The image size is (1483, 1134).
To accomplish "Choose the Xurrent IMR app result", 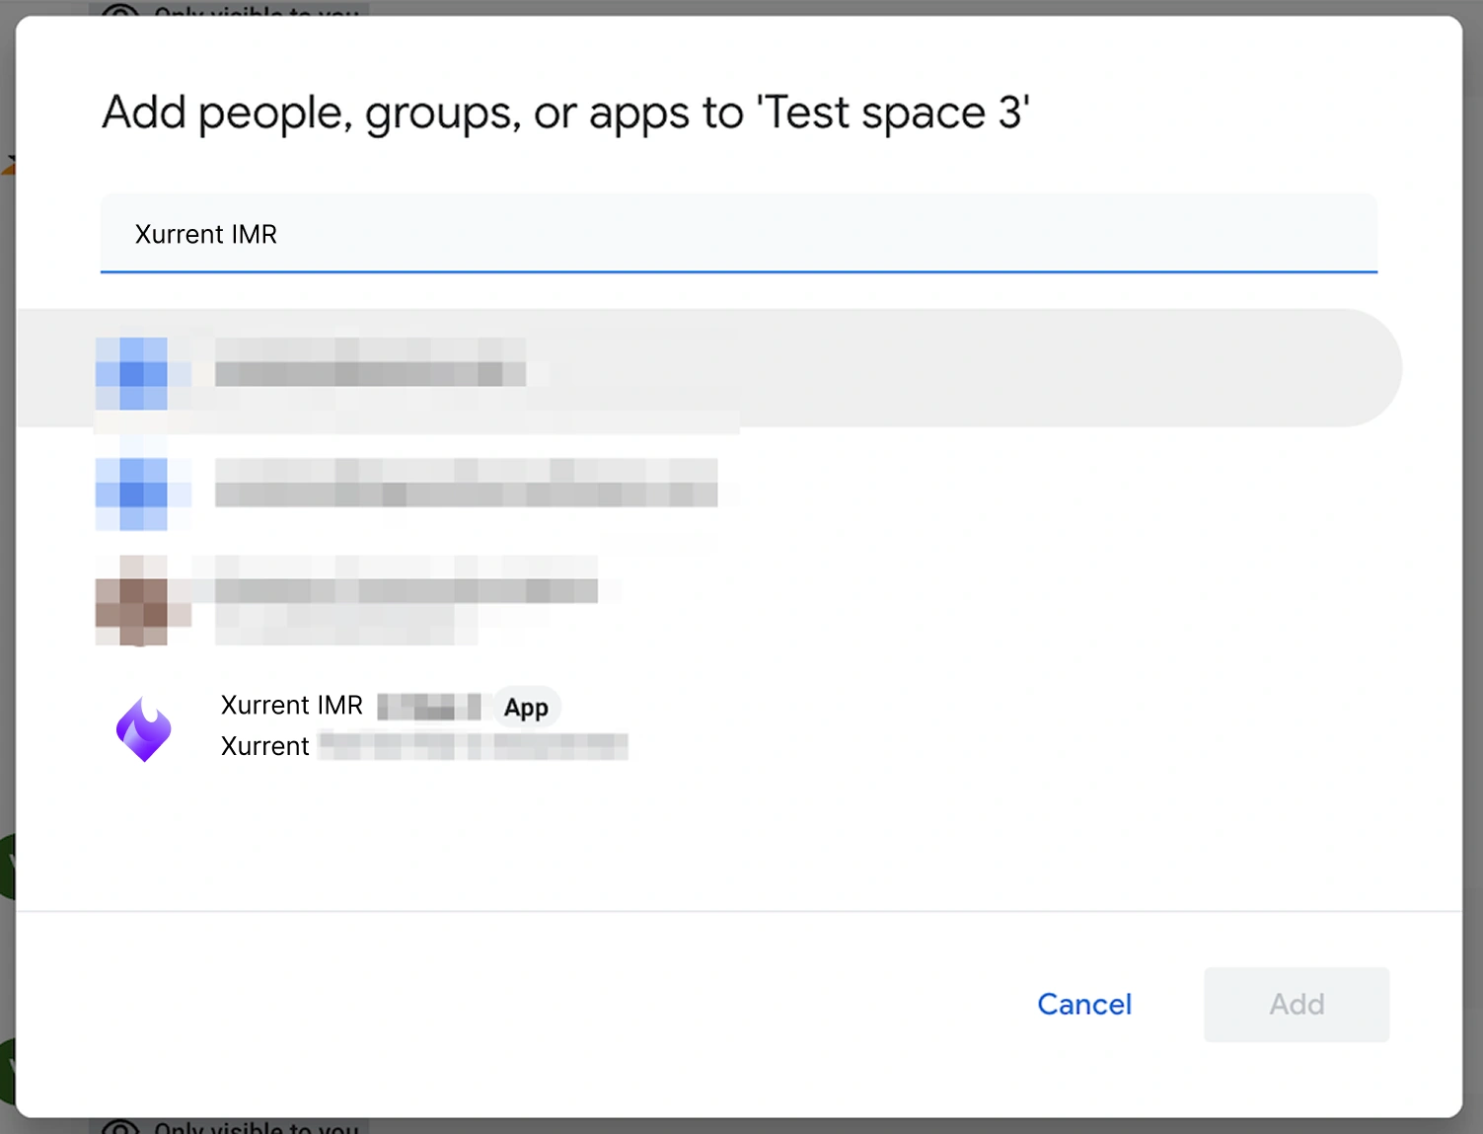I will pyautogui.click(x=708, y=727).
